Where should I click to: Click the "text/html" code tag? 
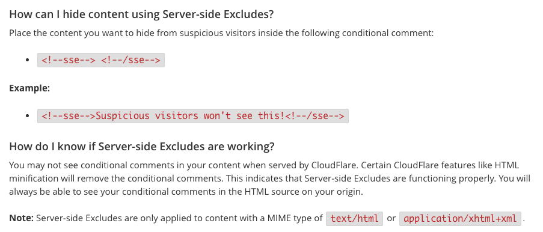(x=355, y=219)
